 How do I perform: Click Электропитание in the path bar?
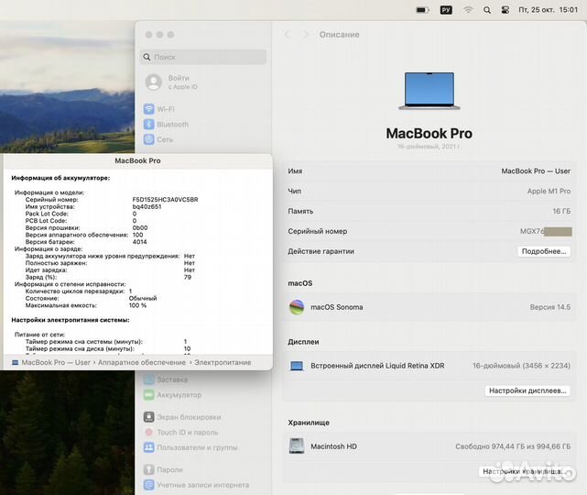tap(223, 362)
